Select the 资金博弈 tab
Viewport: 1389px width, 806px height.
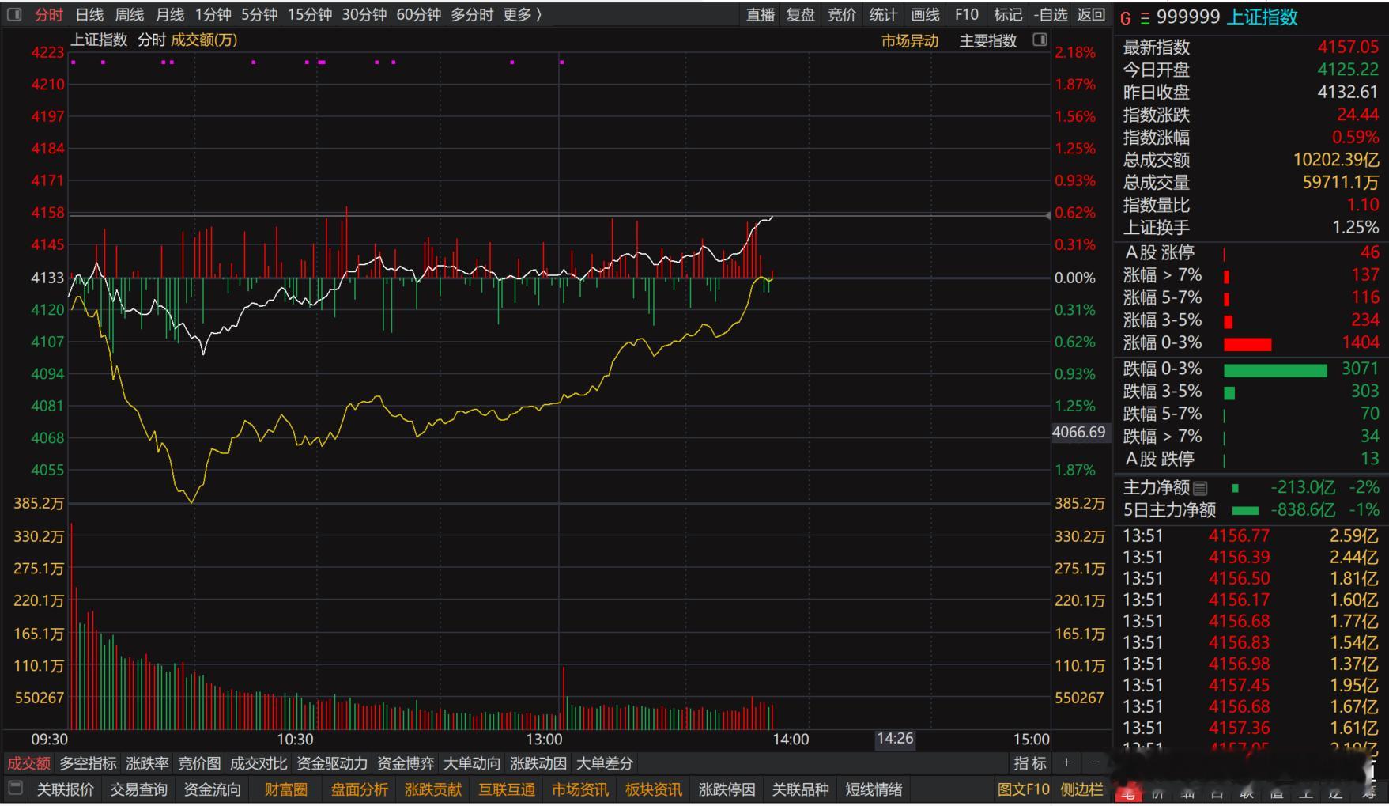[x=406, y=763]
